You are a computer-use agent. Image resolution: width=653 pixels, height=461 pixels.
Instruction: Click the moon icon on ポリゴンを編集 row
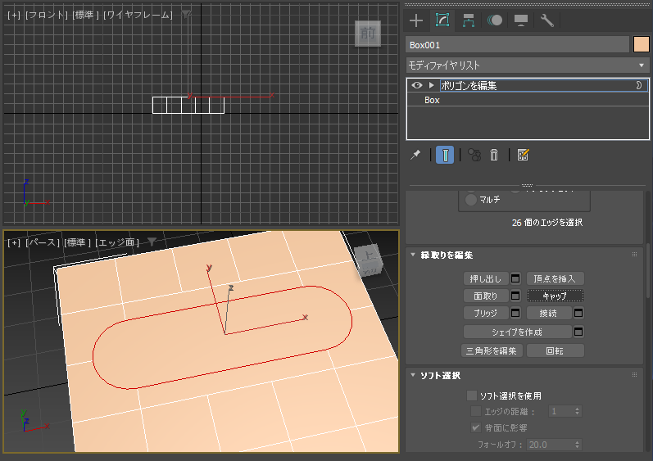639,85
